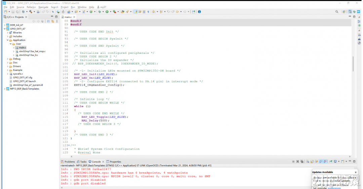Switch to the Problems tab
The width and height of the screenshot is (363, 189).
click(68, 162)
